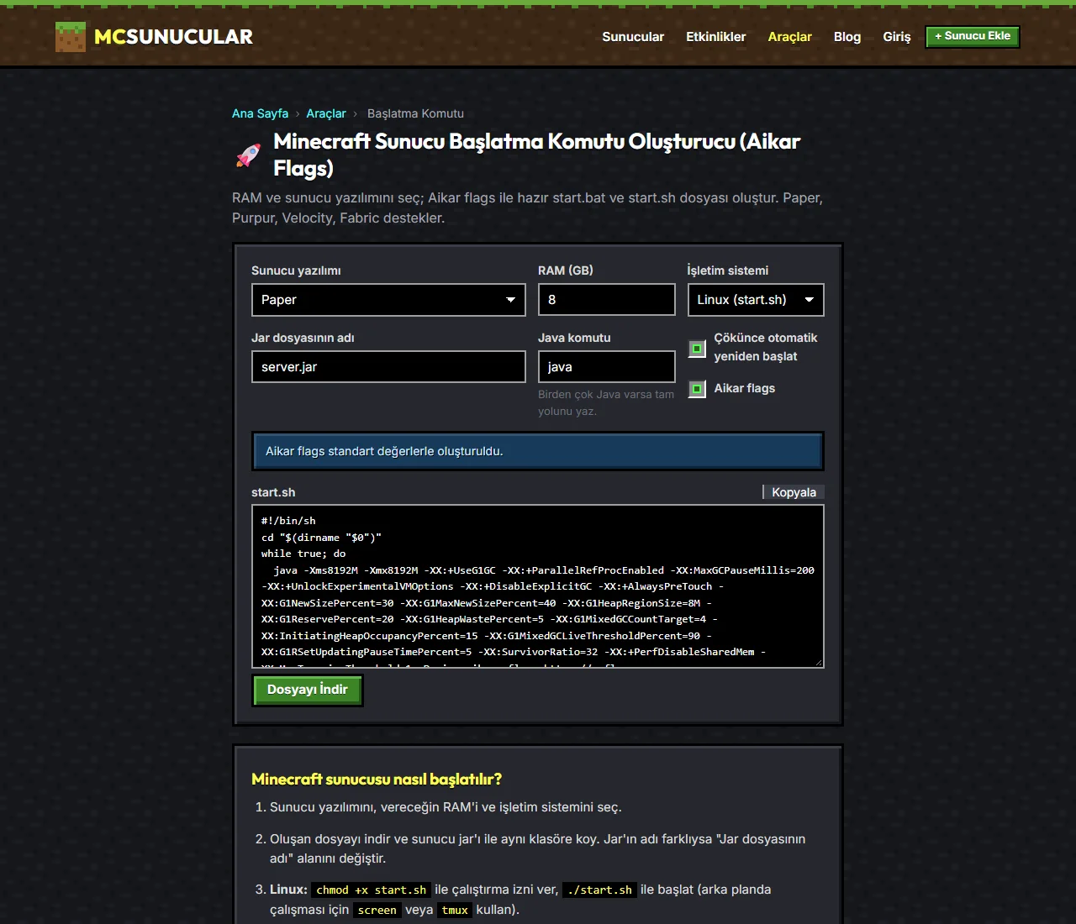Click the "Başlatma Komutu" breadcrumb text

click(415, 113)
